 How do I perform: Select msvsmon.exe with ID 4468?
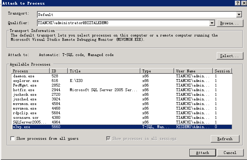(x=122, y=108)
